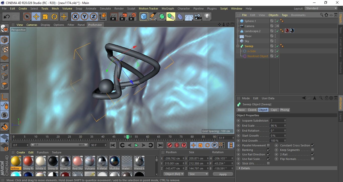Screen dimensions: 343x182
Task: Toggle the Enable Snap magnet icon
Action: [x=5, y=127]
